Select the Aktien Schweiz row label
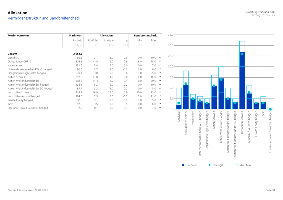The height and width of the screenshot is (200, 283). 16,77
